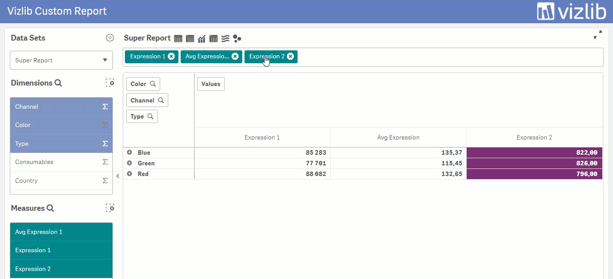Select the pivot table view icon
Image resolution: width=613 pixels, height=279 pixels.
coord(190,39)
